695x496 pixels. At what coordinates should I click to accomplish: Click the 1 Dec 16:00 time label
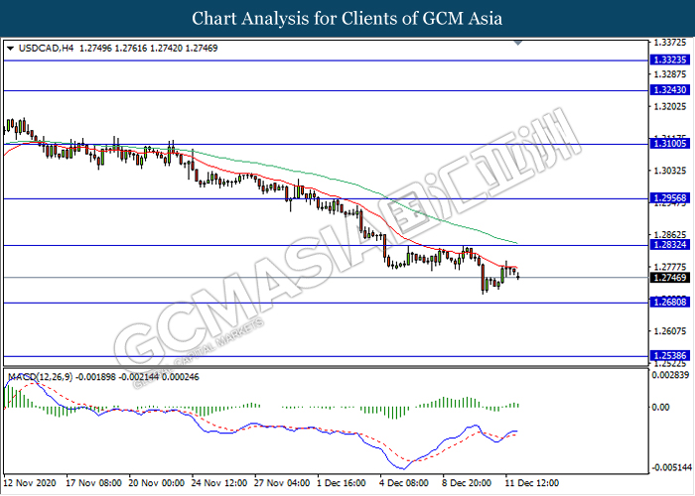342,483
